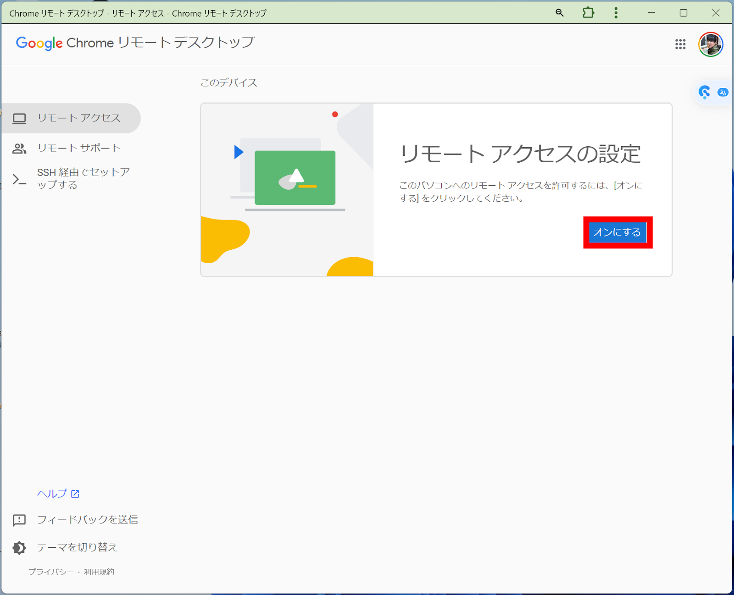Toggle テーマを切り替え
The image size is (734, 595).
pos(77,547)
